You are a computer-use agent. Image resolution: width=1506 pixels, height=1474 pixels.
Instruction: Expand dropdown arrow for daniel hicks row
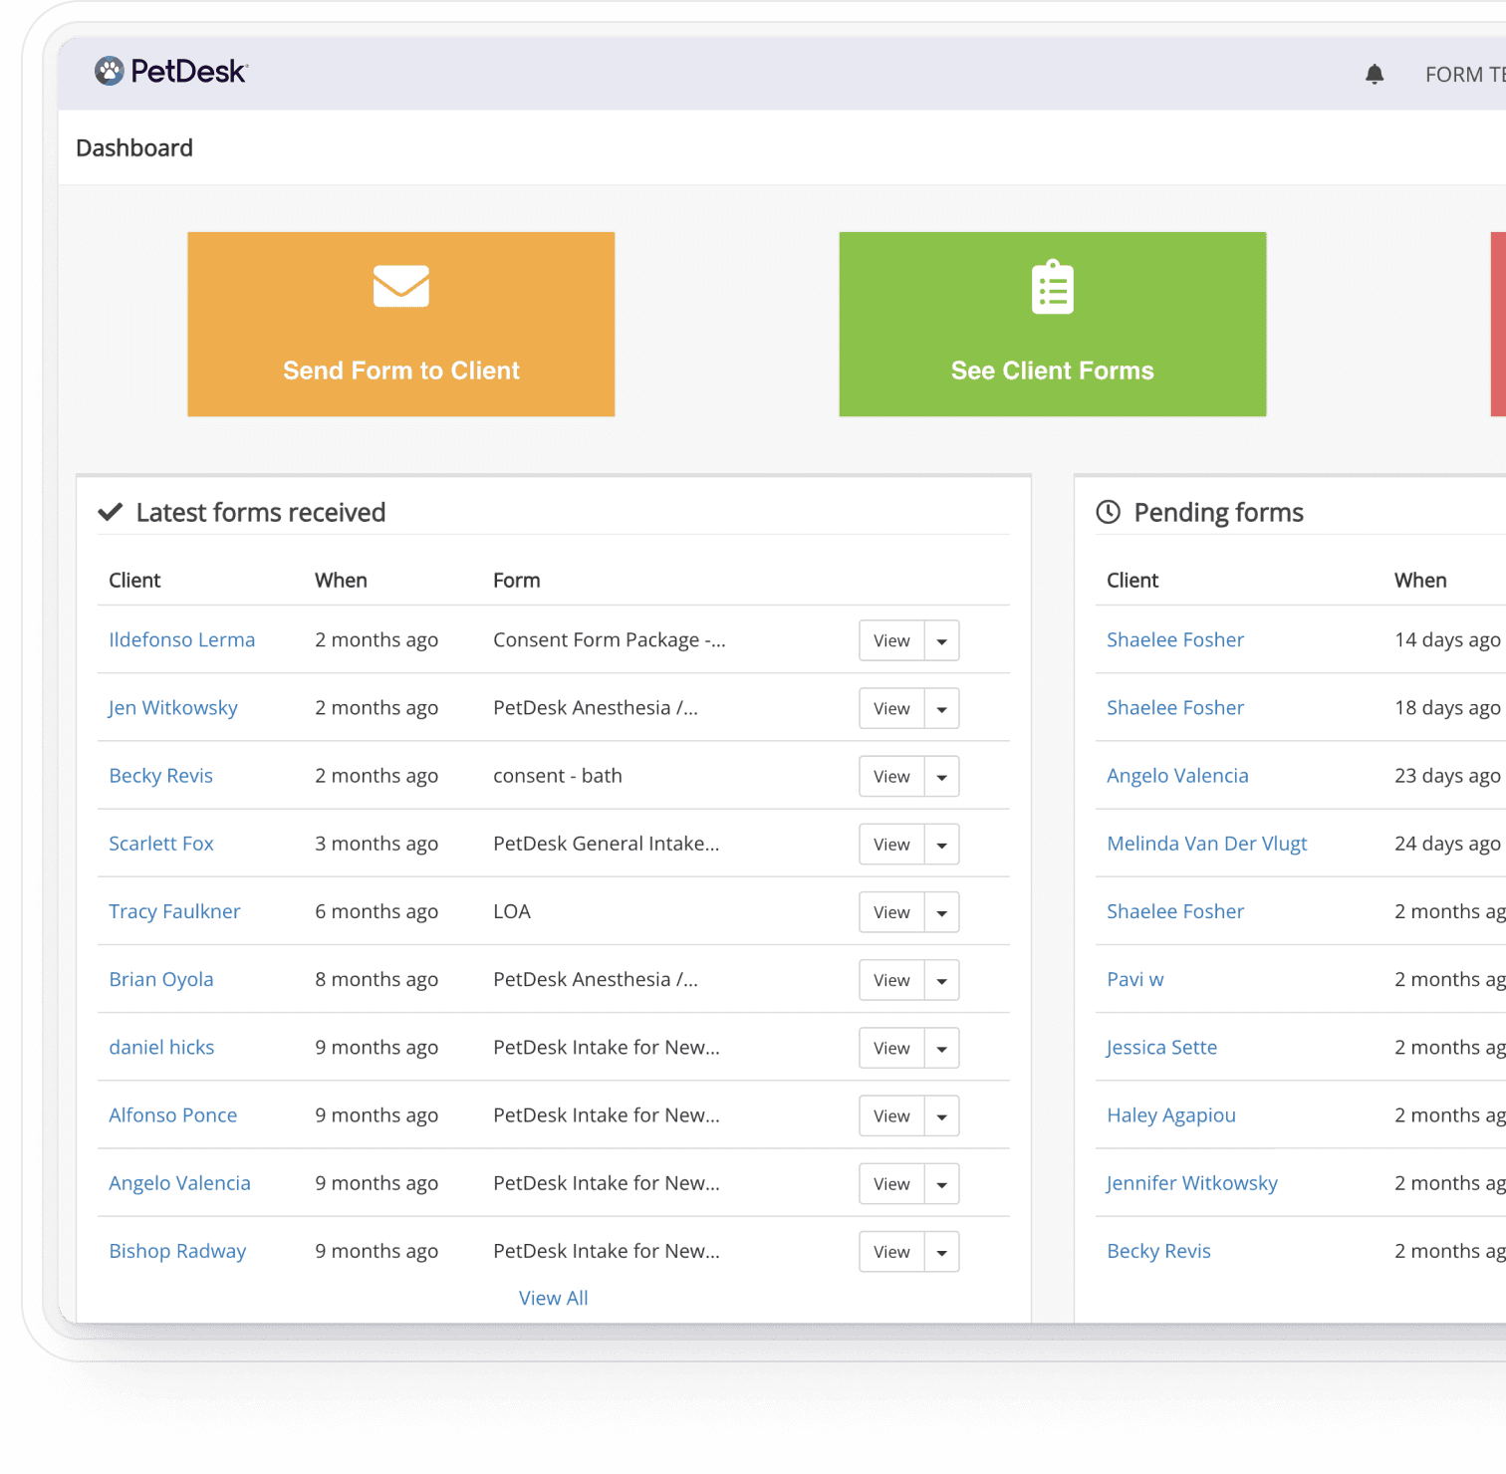(x=942, y=1048)
